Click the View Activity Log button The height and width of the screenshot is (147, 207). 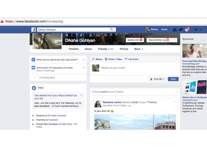point(158,40)
